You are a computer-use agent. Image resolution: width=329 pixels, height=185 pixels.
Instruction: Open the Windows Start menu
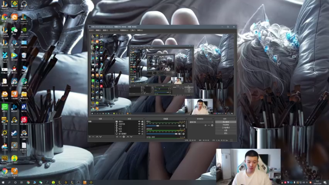point(3,183)
